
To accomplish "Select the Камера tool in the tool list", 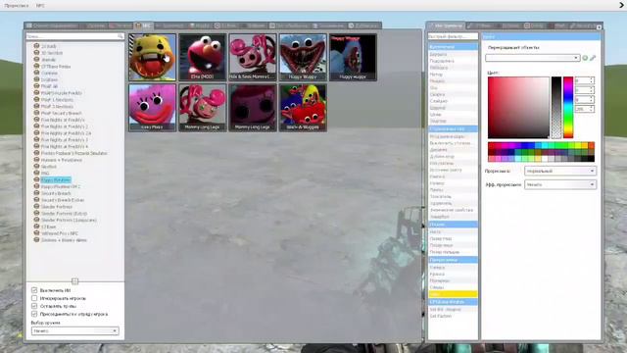I will point(453,267).
